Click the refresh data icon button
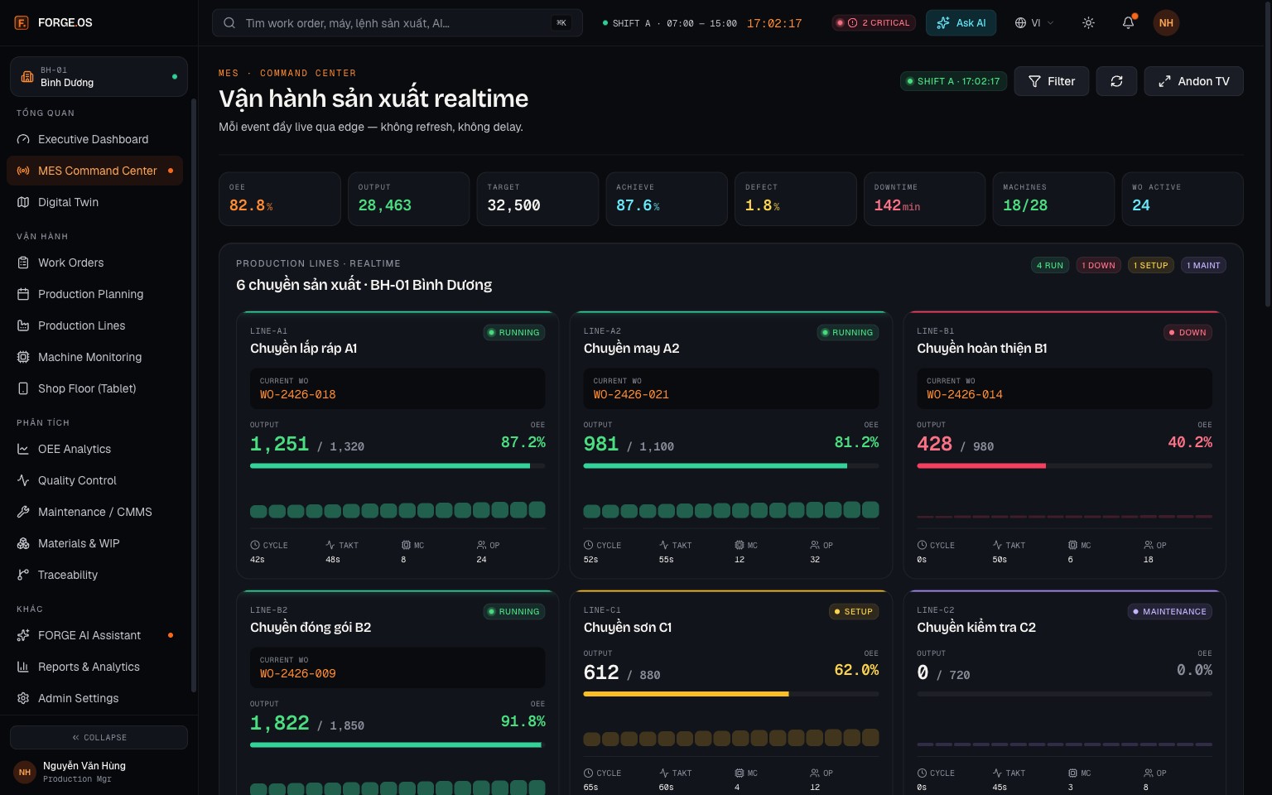The width and height of the screenshot is (1272, 795). [1116, 81]
